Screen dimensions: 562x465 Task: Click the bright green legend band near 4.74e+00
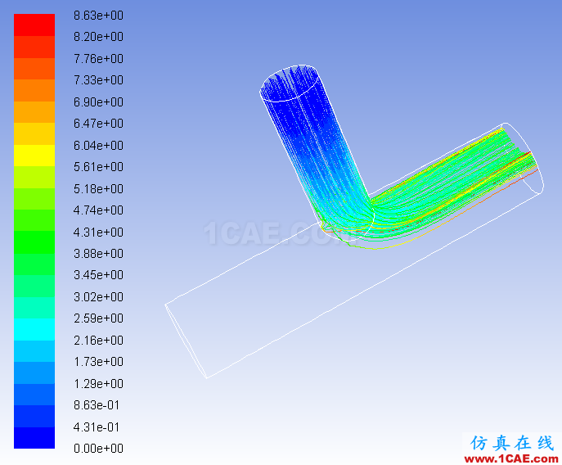(34, 220)
